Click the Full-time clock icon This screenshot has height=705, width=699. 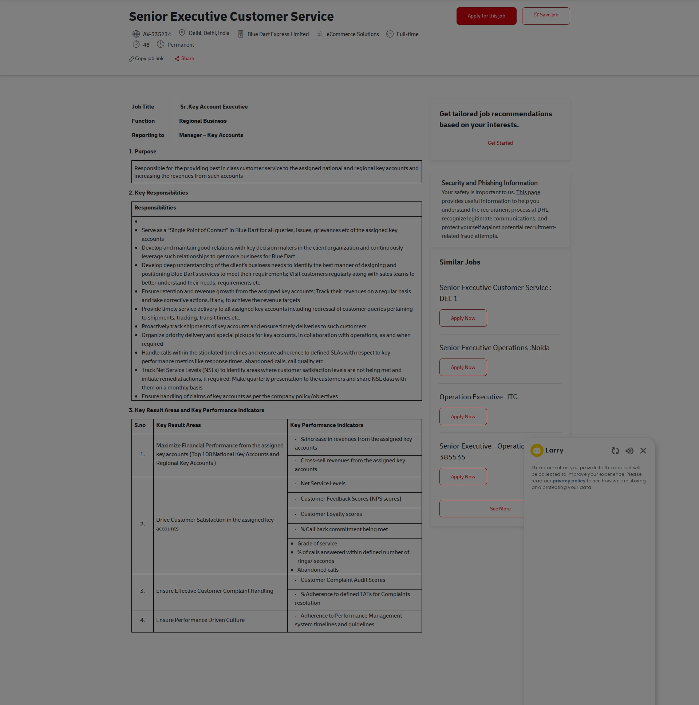coord(390,34)
